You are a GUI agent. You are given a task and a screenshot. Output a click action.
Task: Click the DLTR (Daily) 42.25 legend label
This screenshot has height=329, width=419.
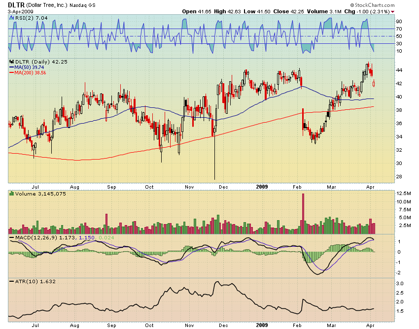[41, 62]
